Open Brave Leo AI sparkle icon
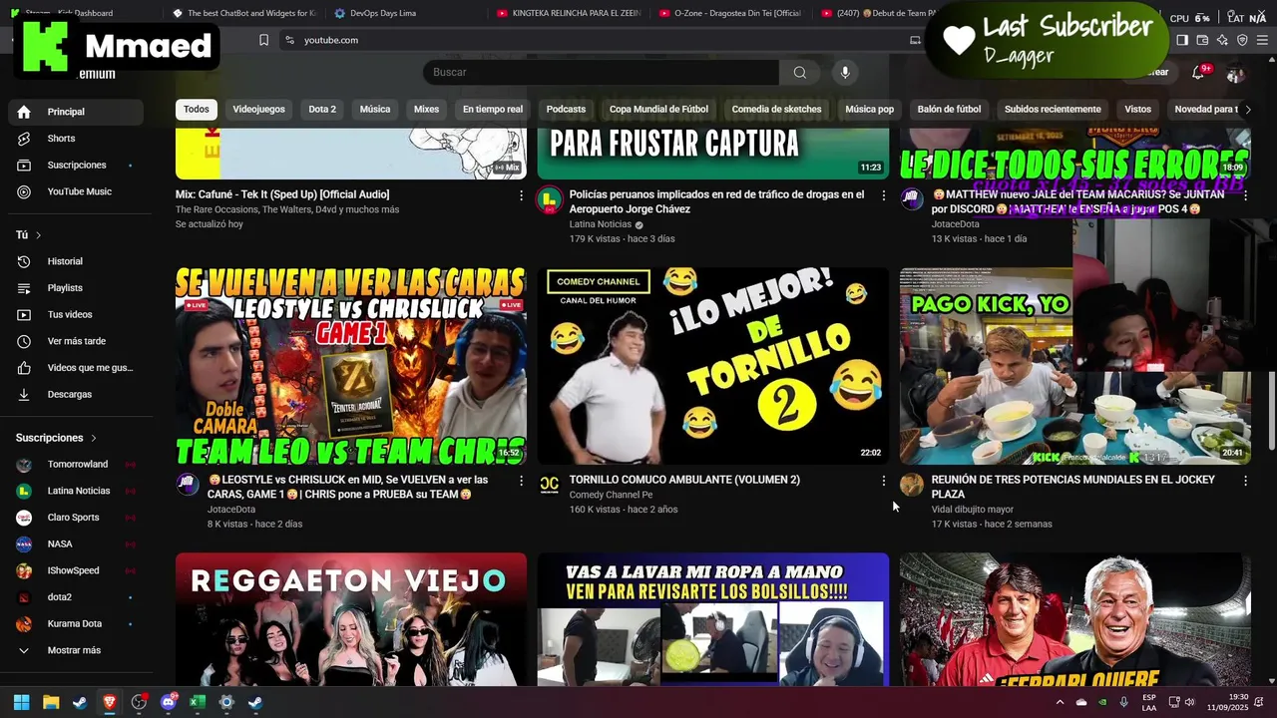 click(x=1222, y=40)
